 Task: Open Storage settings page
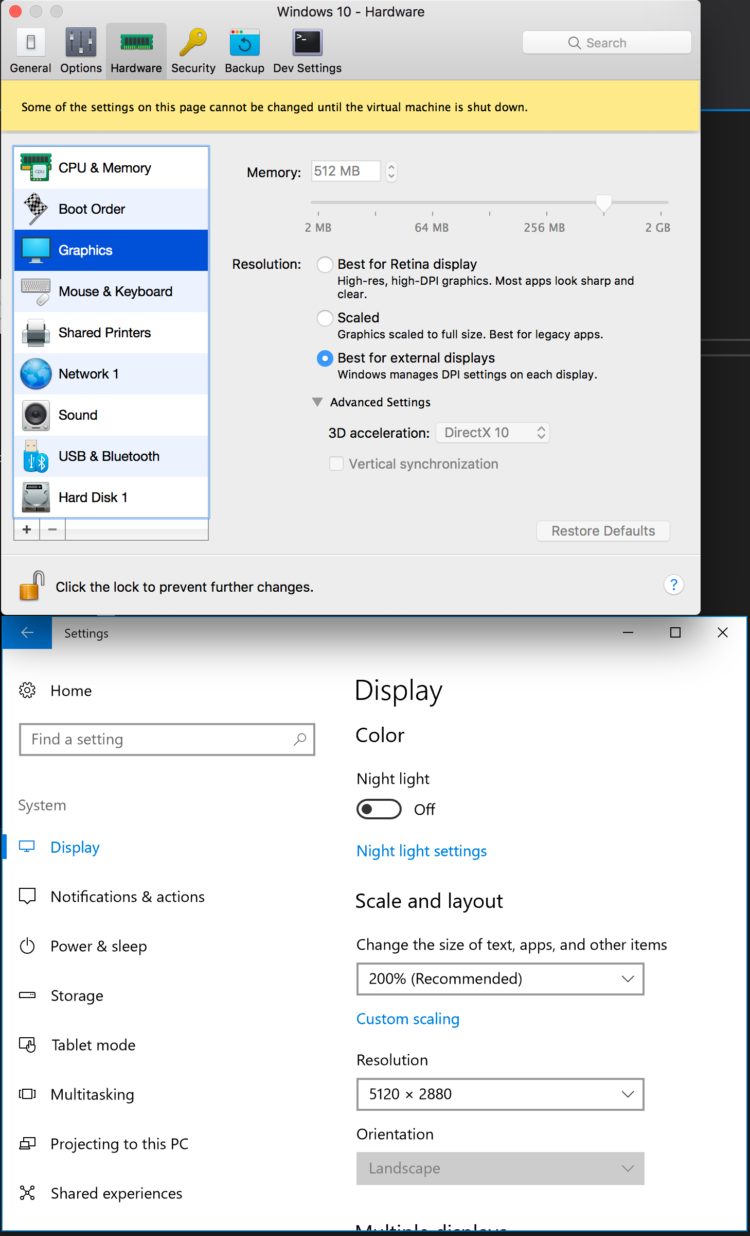pyautogui.click(x=61, y=995)
